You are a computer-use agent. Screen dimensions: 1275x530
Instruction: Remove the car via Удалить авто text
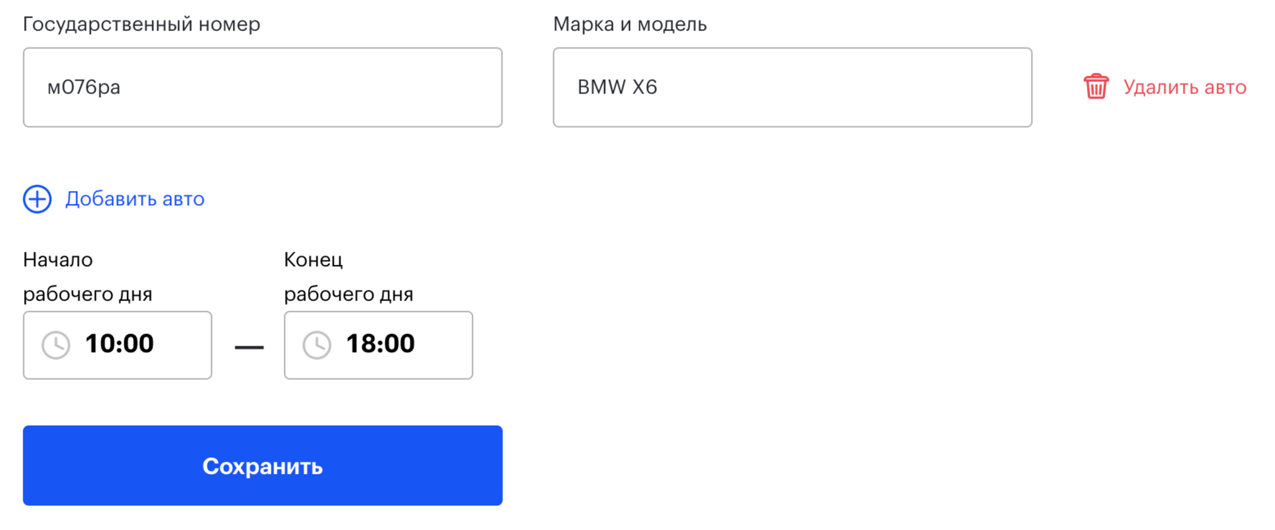click(1185, 87)
